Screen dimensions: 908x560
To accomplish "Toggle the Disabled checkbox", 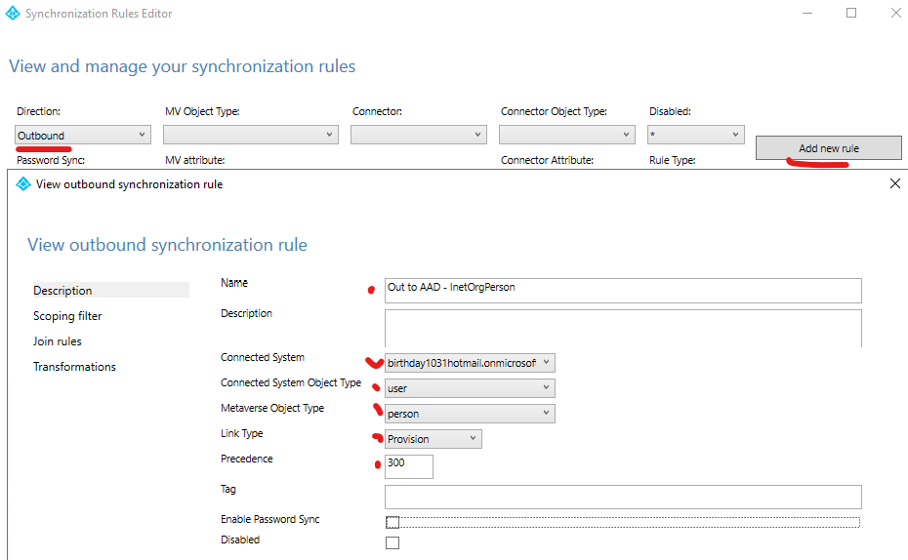I will coord(392,542).
